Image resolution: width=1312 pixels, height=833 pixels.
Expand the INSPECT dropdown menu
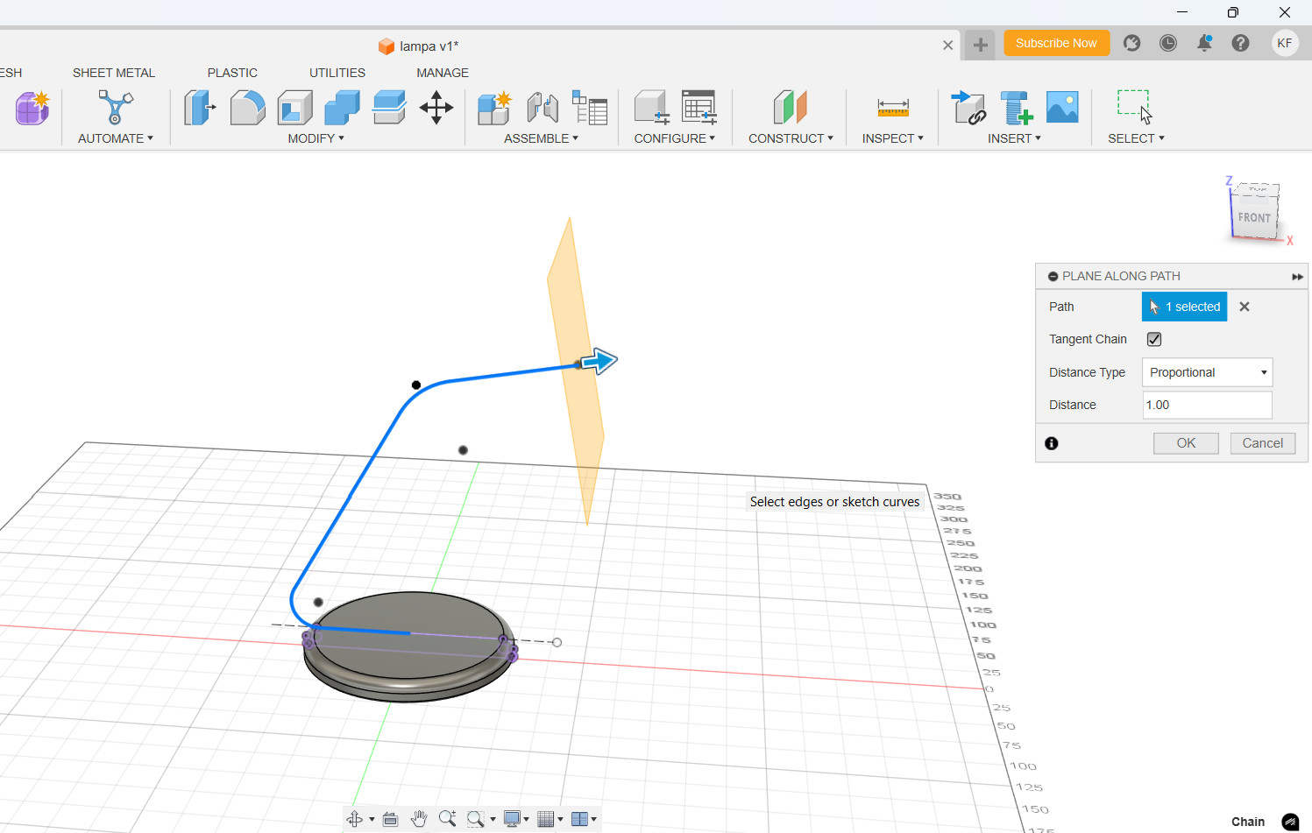(893, 138)
